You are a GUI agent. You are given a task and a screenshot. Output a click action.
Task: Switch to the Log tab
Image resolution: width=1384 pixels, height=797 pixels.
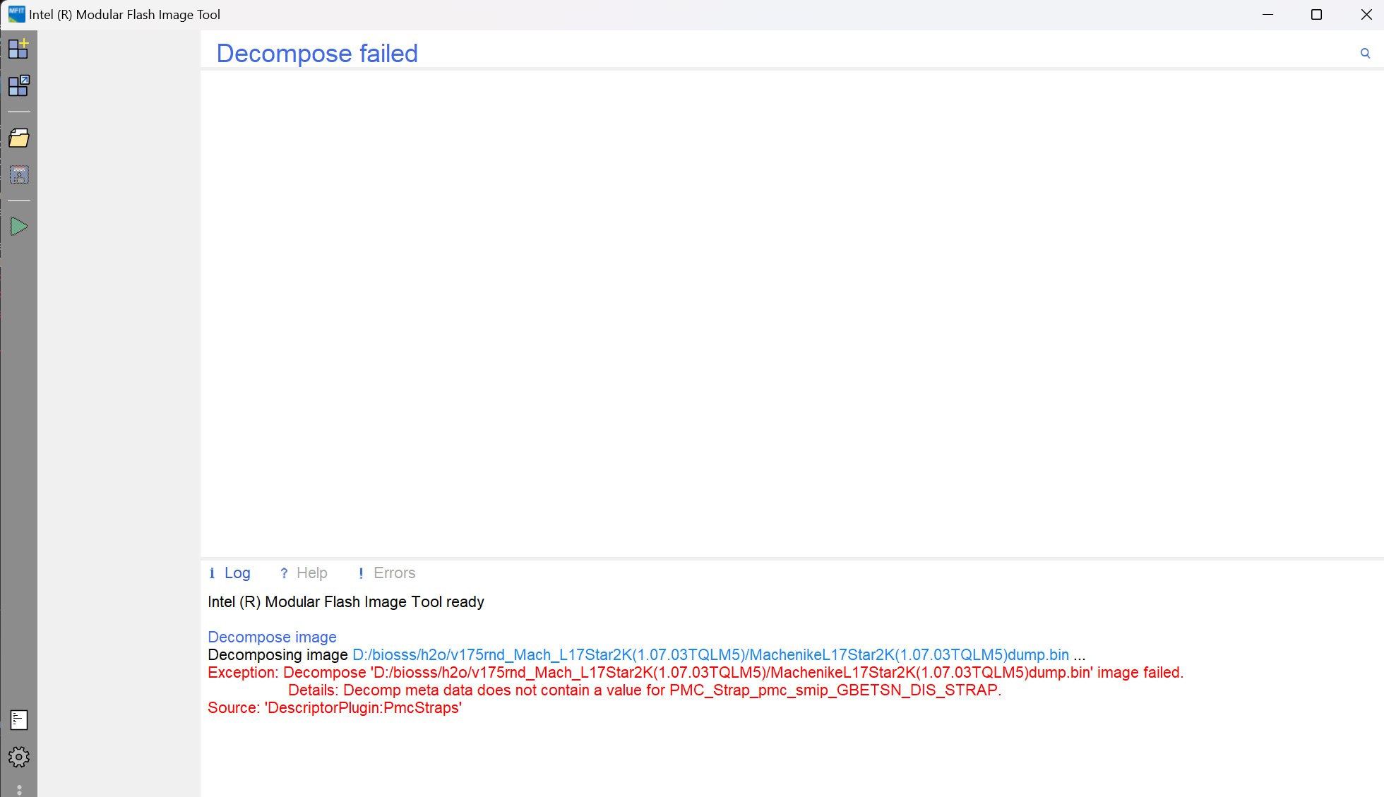click(230, 573)
